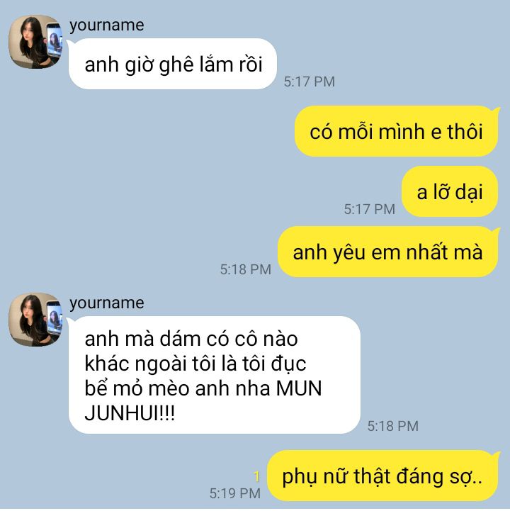Select the message 'có mỗi mình e thôi'
The image size is (510, 511).
[397, 131]
